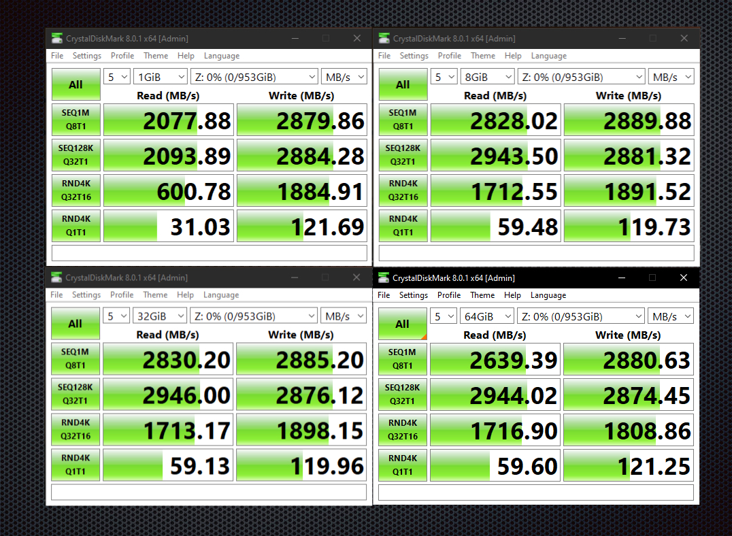Start SEQ1M Q8T1 test in 1GiB window
Screen dimensions: 732x536
(x=76, y=120)
